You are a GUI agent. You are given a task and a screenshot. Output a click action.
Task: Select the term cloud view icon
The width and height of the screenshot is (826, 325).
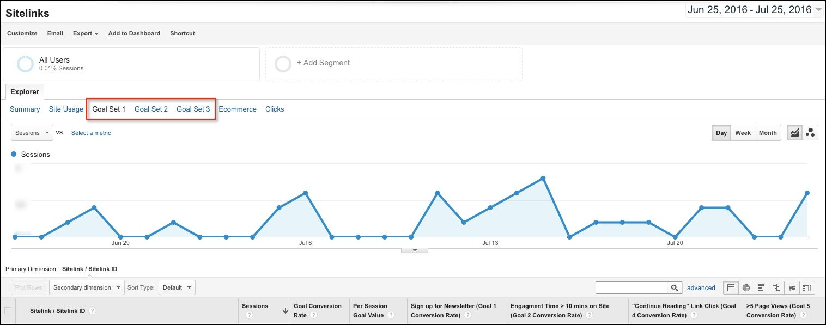click(x=792, y=287)
